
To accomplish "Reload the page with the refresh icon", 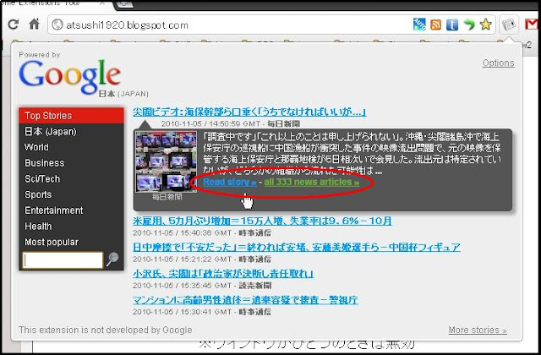I will click(x=14, y=25).
